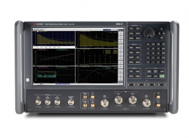The image size is (189, 138).
Task: Select the Freq stimulus key
Action: click(131, 71)
